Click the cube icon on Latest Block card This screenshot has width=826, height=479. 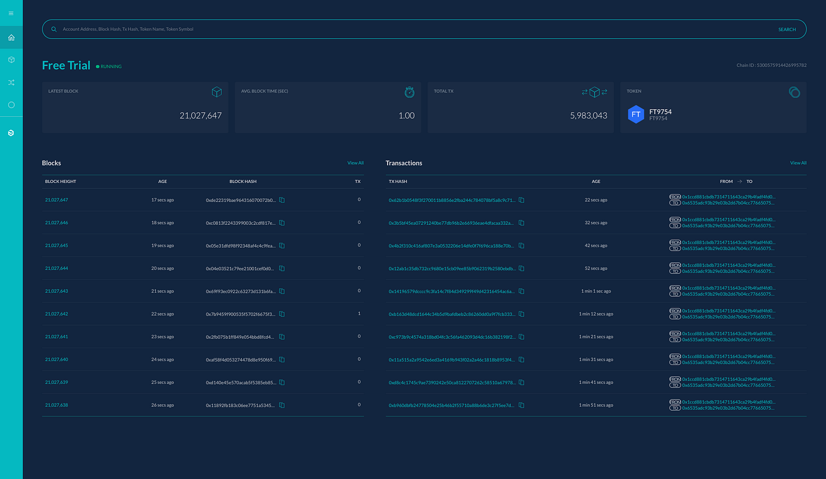tap(217, 92)
